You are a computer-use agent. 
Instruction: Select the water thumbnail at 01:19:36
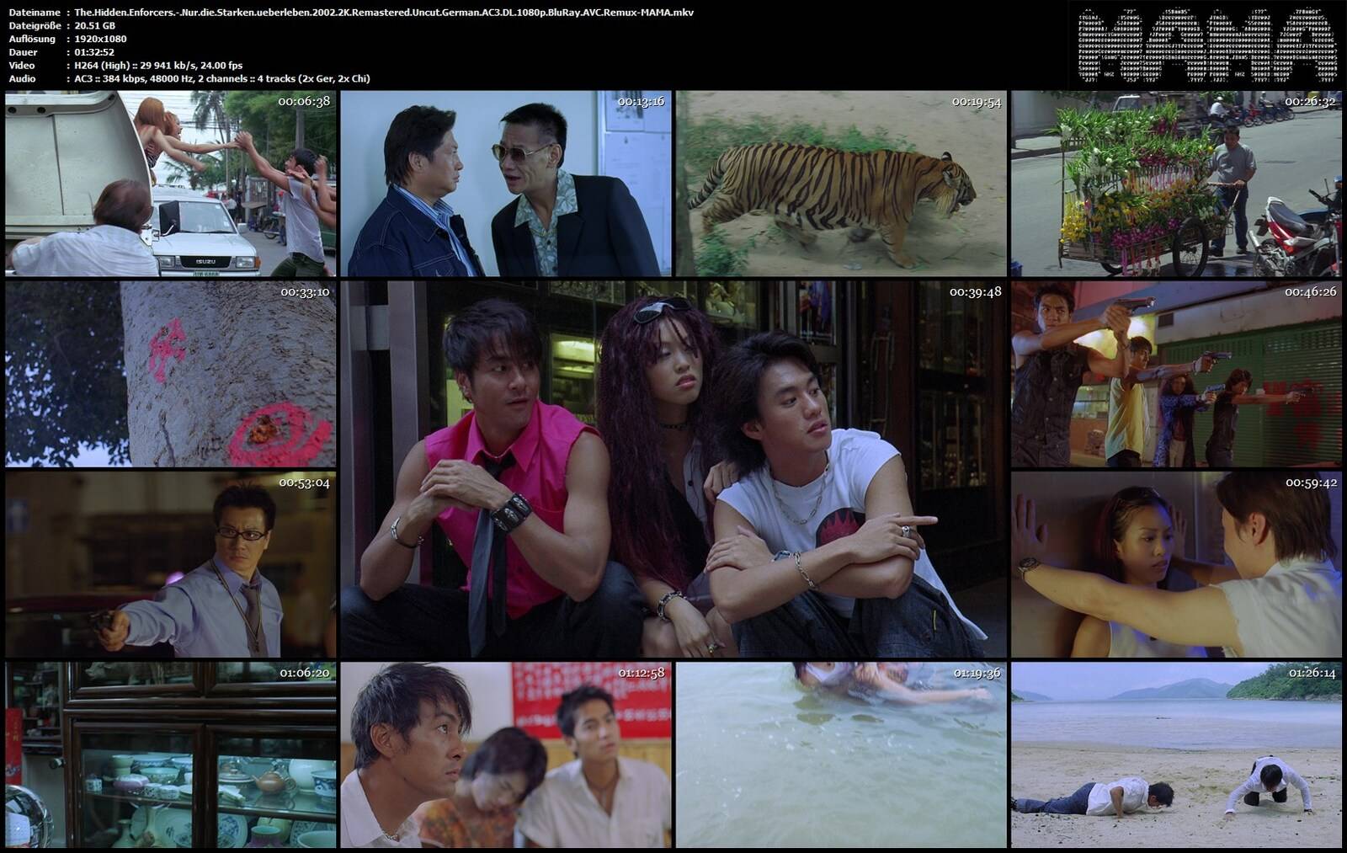tap(841, 755)
